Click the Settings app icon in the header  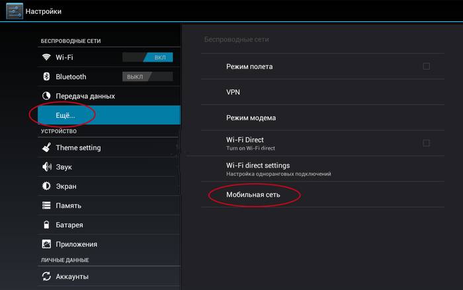pos(12,11)
